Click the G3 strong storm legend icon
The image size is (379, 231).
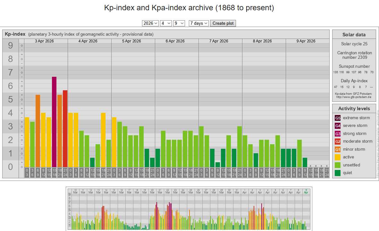[x=338, y=134]
